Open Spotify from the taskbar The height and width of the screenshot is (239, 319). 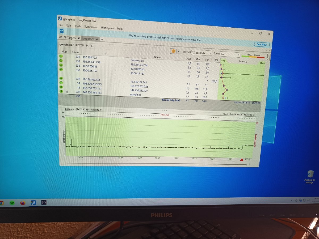pos(12,203)
